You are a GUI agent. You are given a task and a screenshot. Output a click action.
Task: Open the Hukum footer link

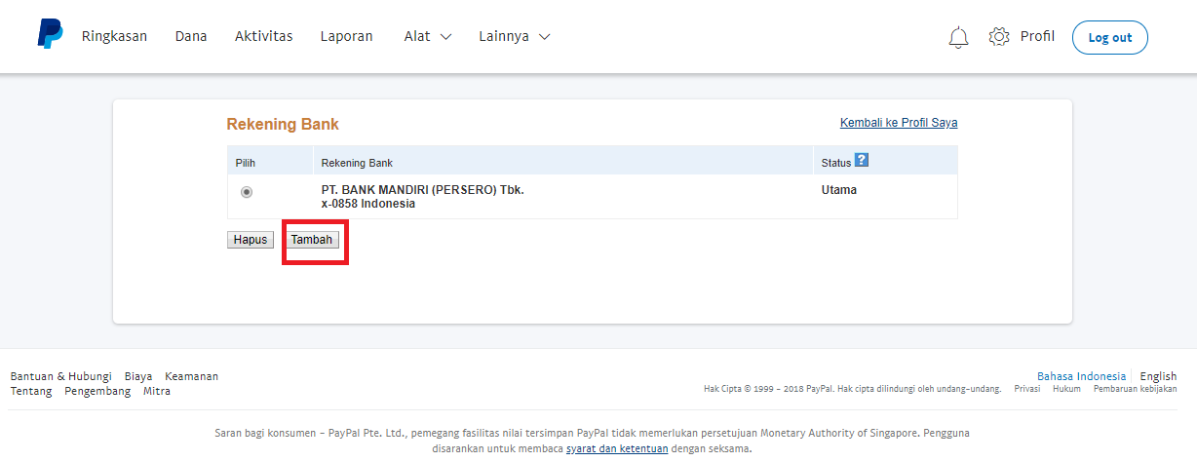[x=1066, y=388]
